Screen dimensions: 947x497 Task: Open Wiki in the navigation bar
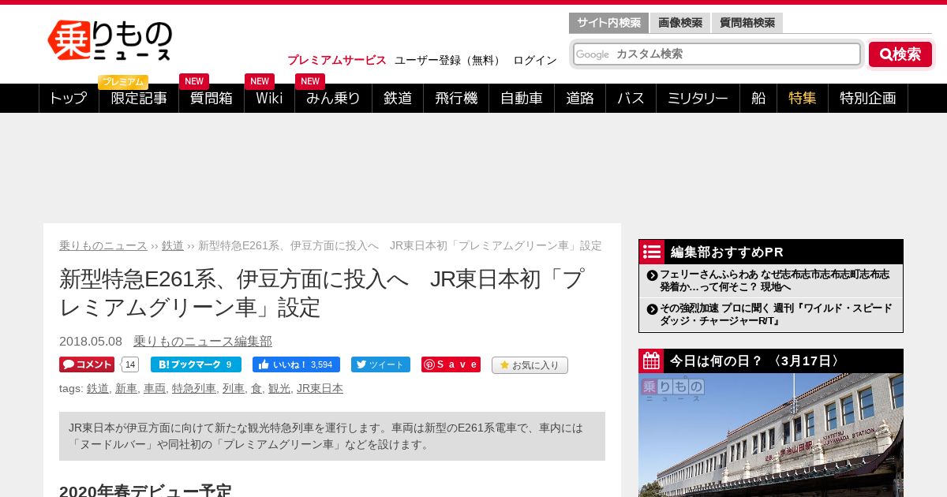point(269,99)
